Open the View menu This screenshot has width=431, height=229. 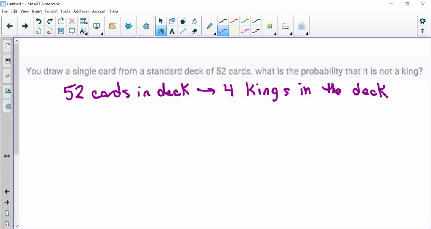24,11
